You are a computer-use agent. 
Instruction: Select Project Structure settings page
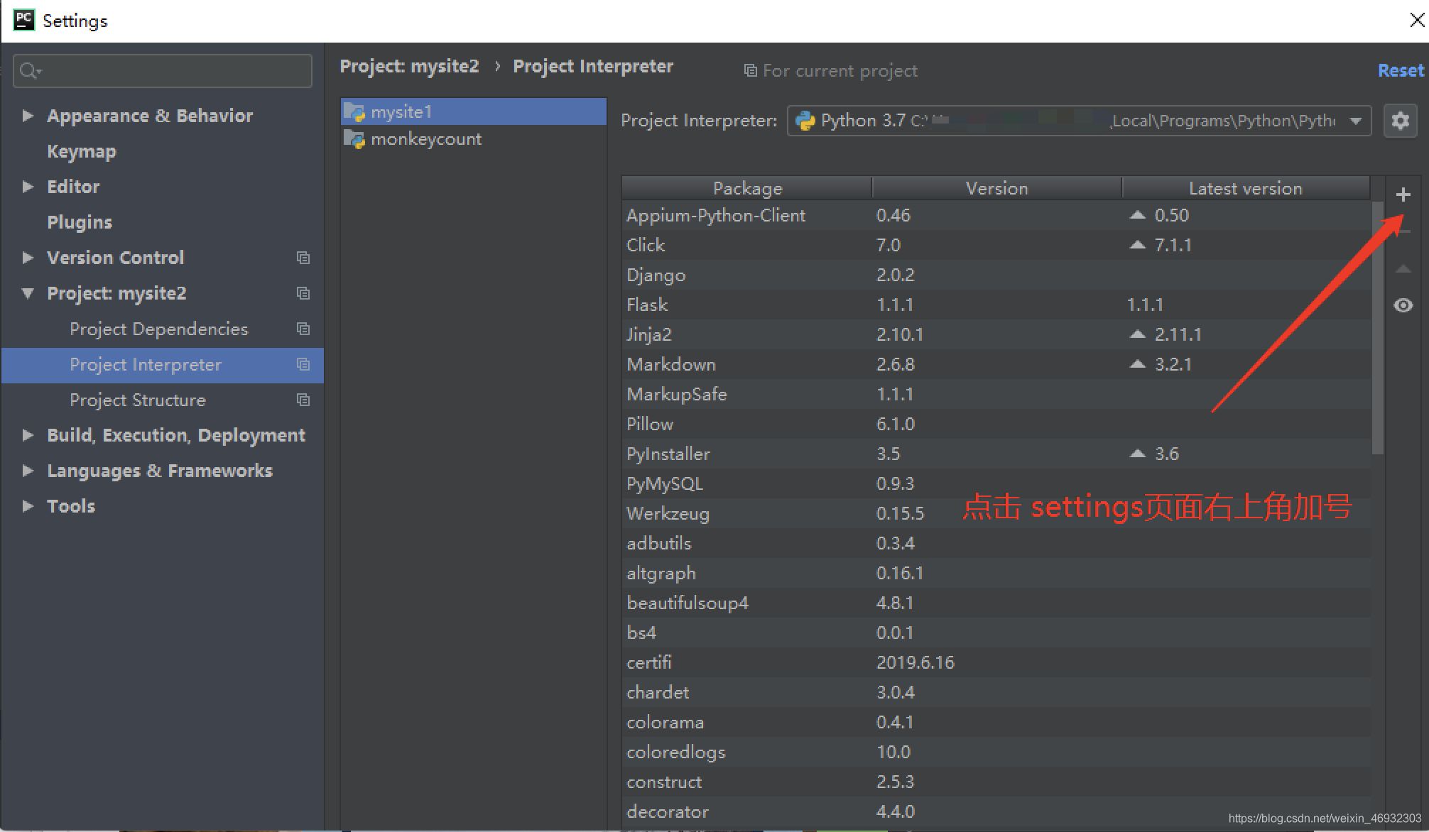[x=137, y=400]
